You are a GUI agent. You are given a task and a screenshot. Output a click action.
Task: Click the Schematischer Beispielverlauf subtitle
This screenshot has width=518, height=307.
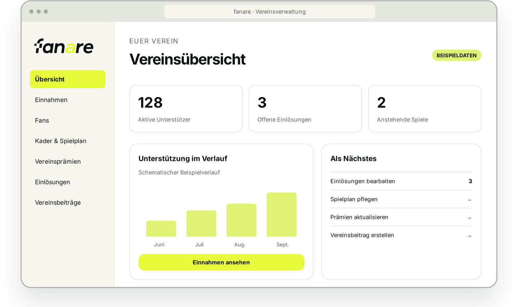[x=179, y=173]
